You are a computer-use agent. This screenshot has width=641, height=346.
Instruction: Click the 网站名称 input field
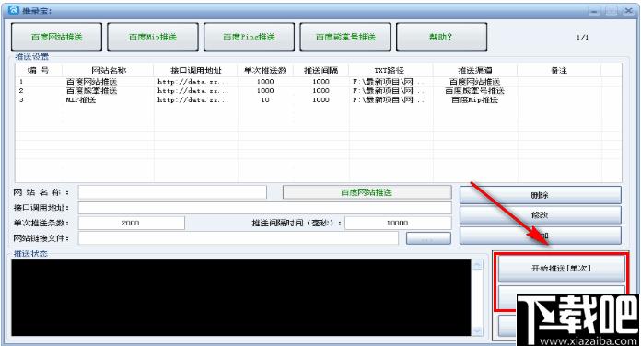pos(172,192)
